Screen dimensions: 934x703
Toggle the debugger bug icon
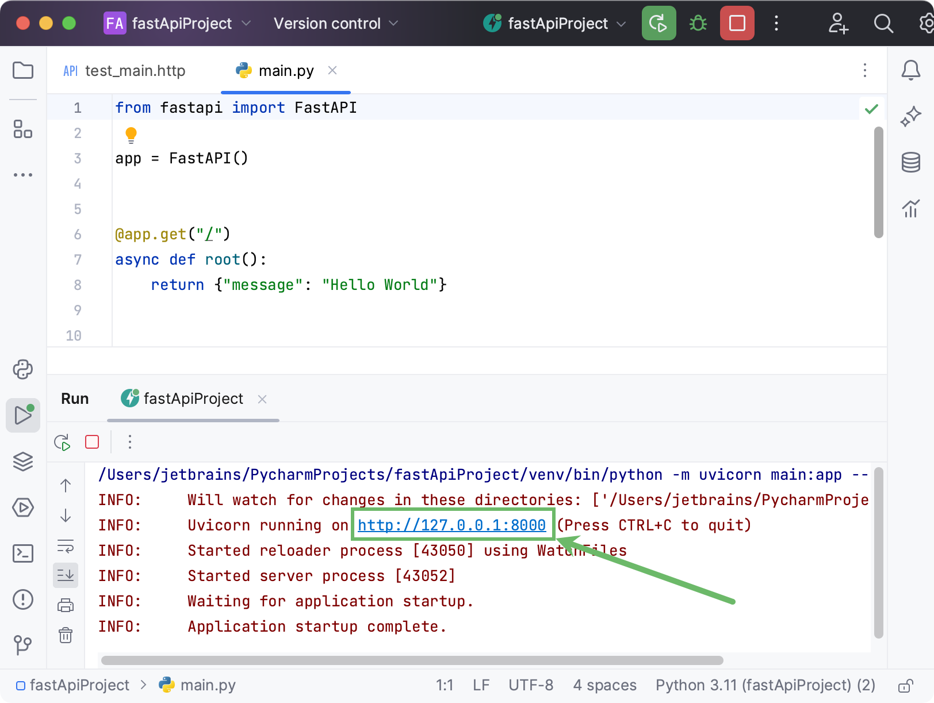tap(698, 23)
